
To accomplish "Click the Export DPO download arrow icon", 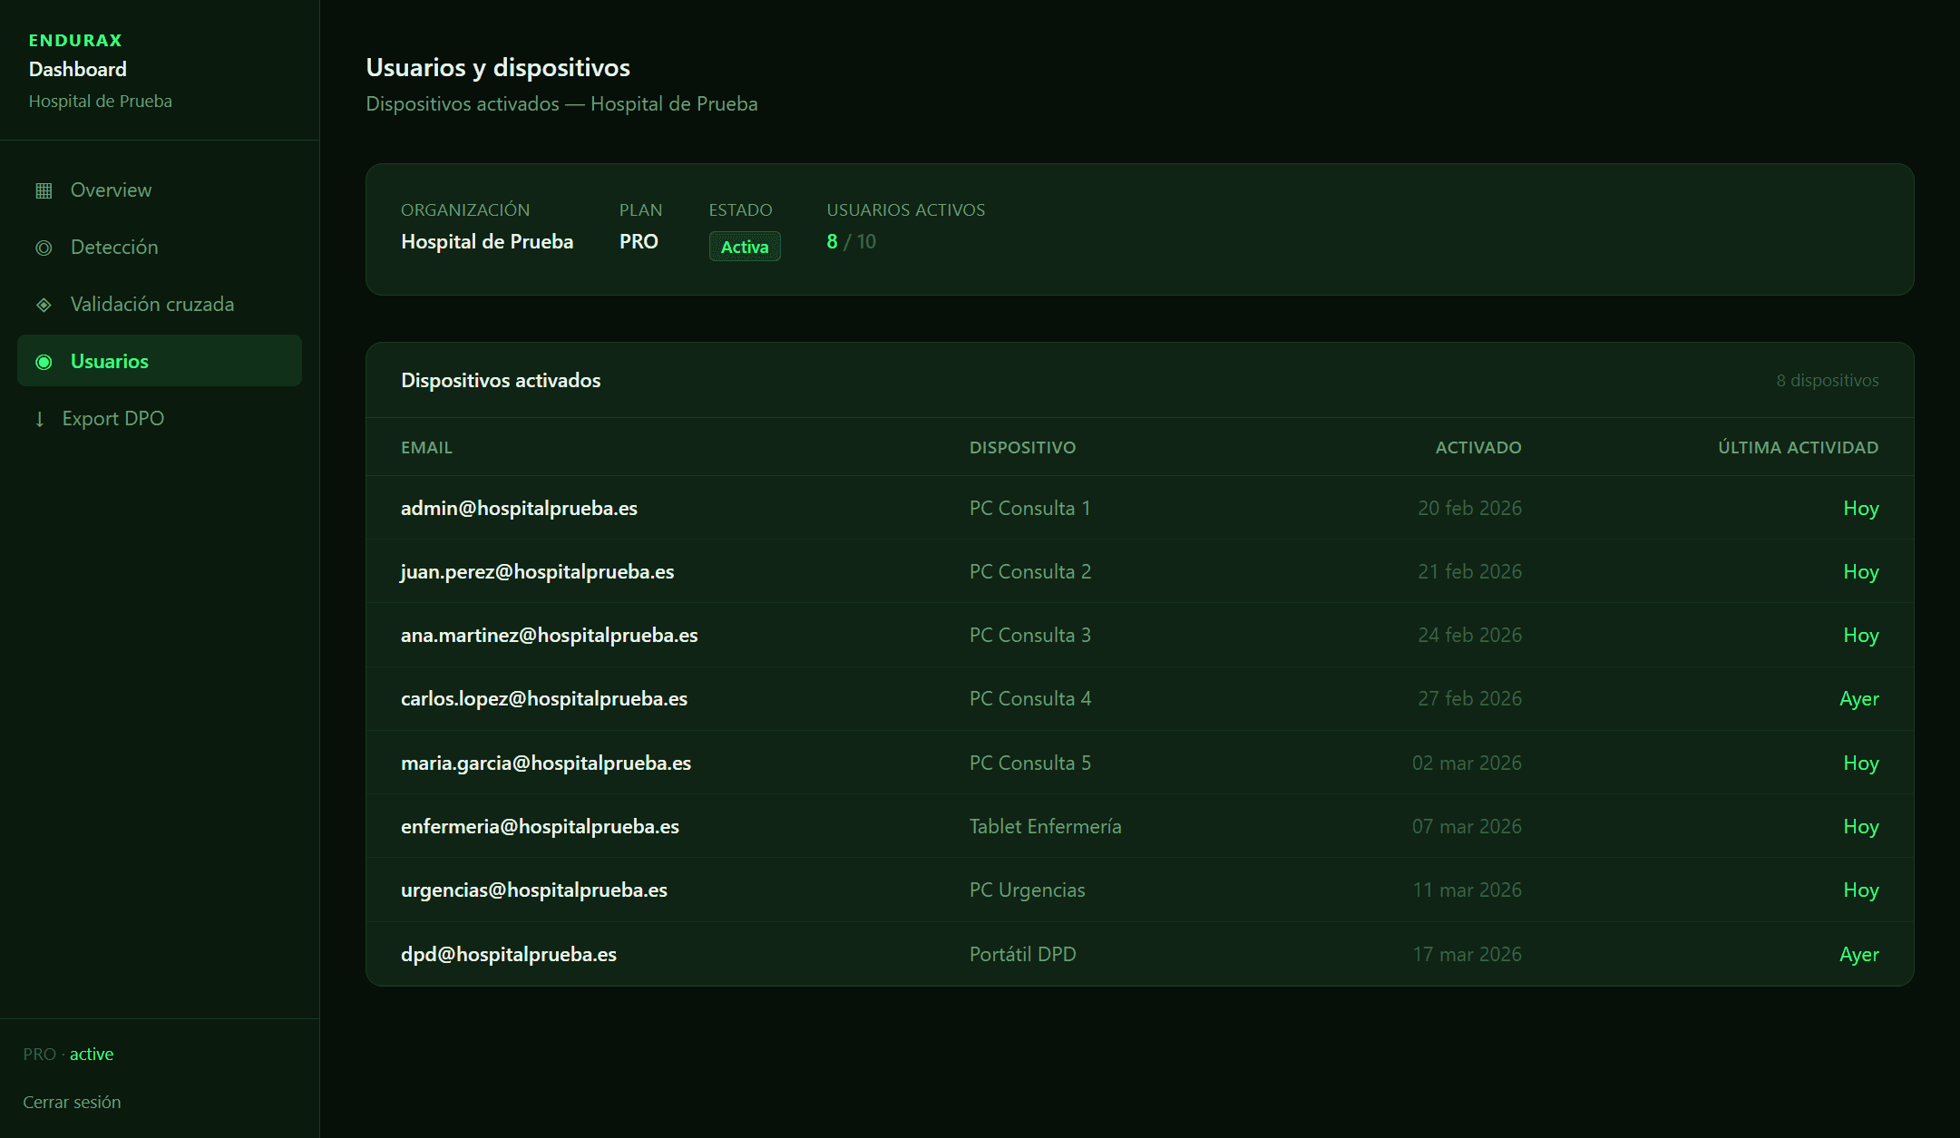I will [x=40, y=418].
